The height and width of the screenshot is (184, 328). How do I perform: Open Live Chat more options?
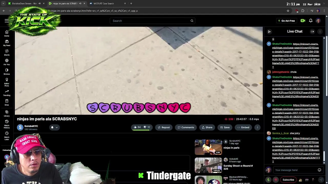[x=320, y=31]
